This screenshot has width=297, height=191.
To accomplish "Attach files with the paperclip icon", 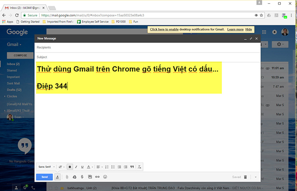I will [67, 177].
